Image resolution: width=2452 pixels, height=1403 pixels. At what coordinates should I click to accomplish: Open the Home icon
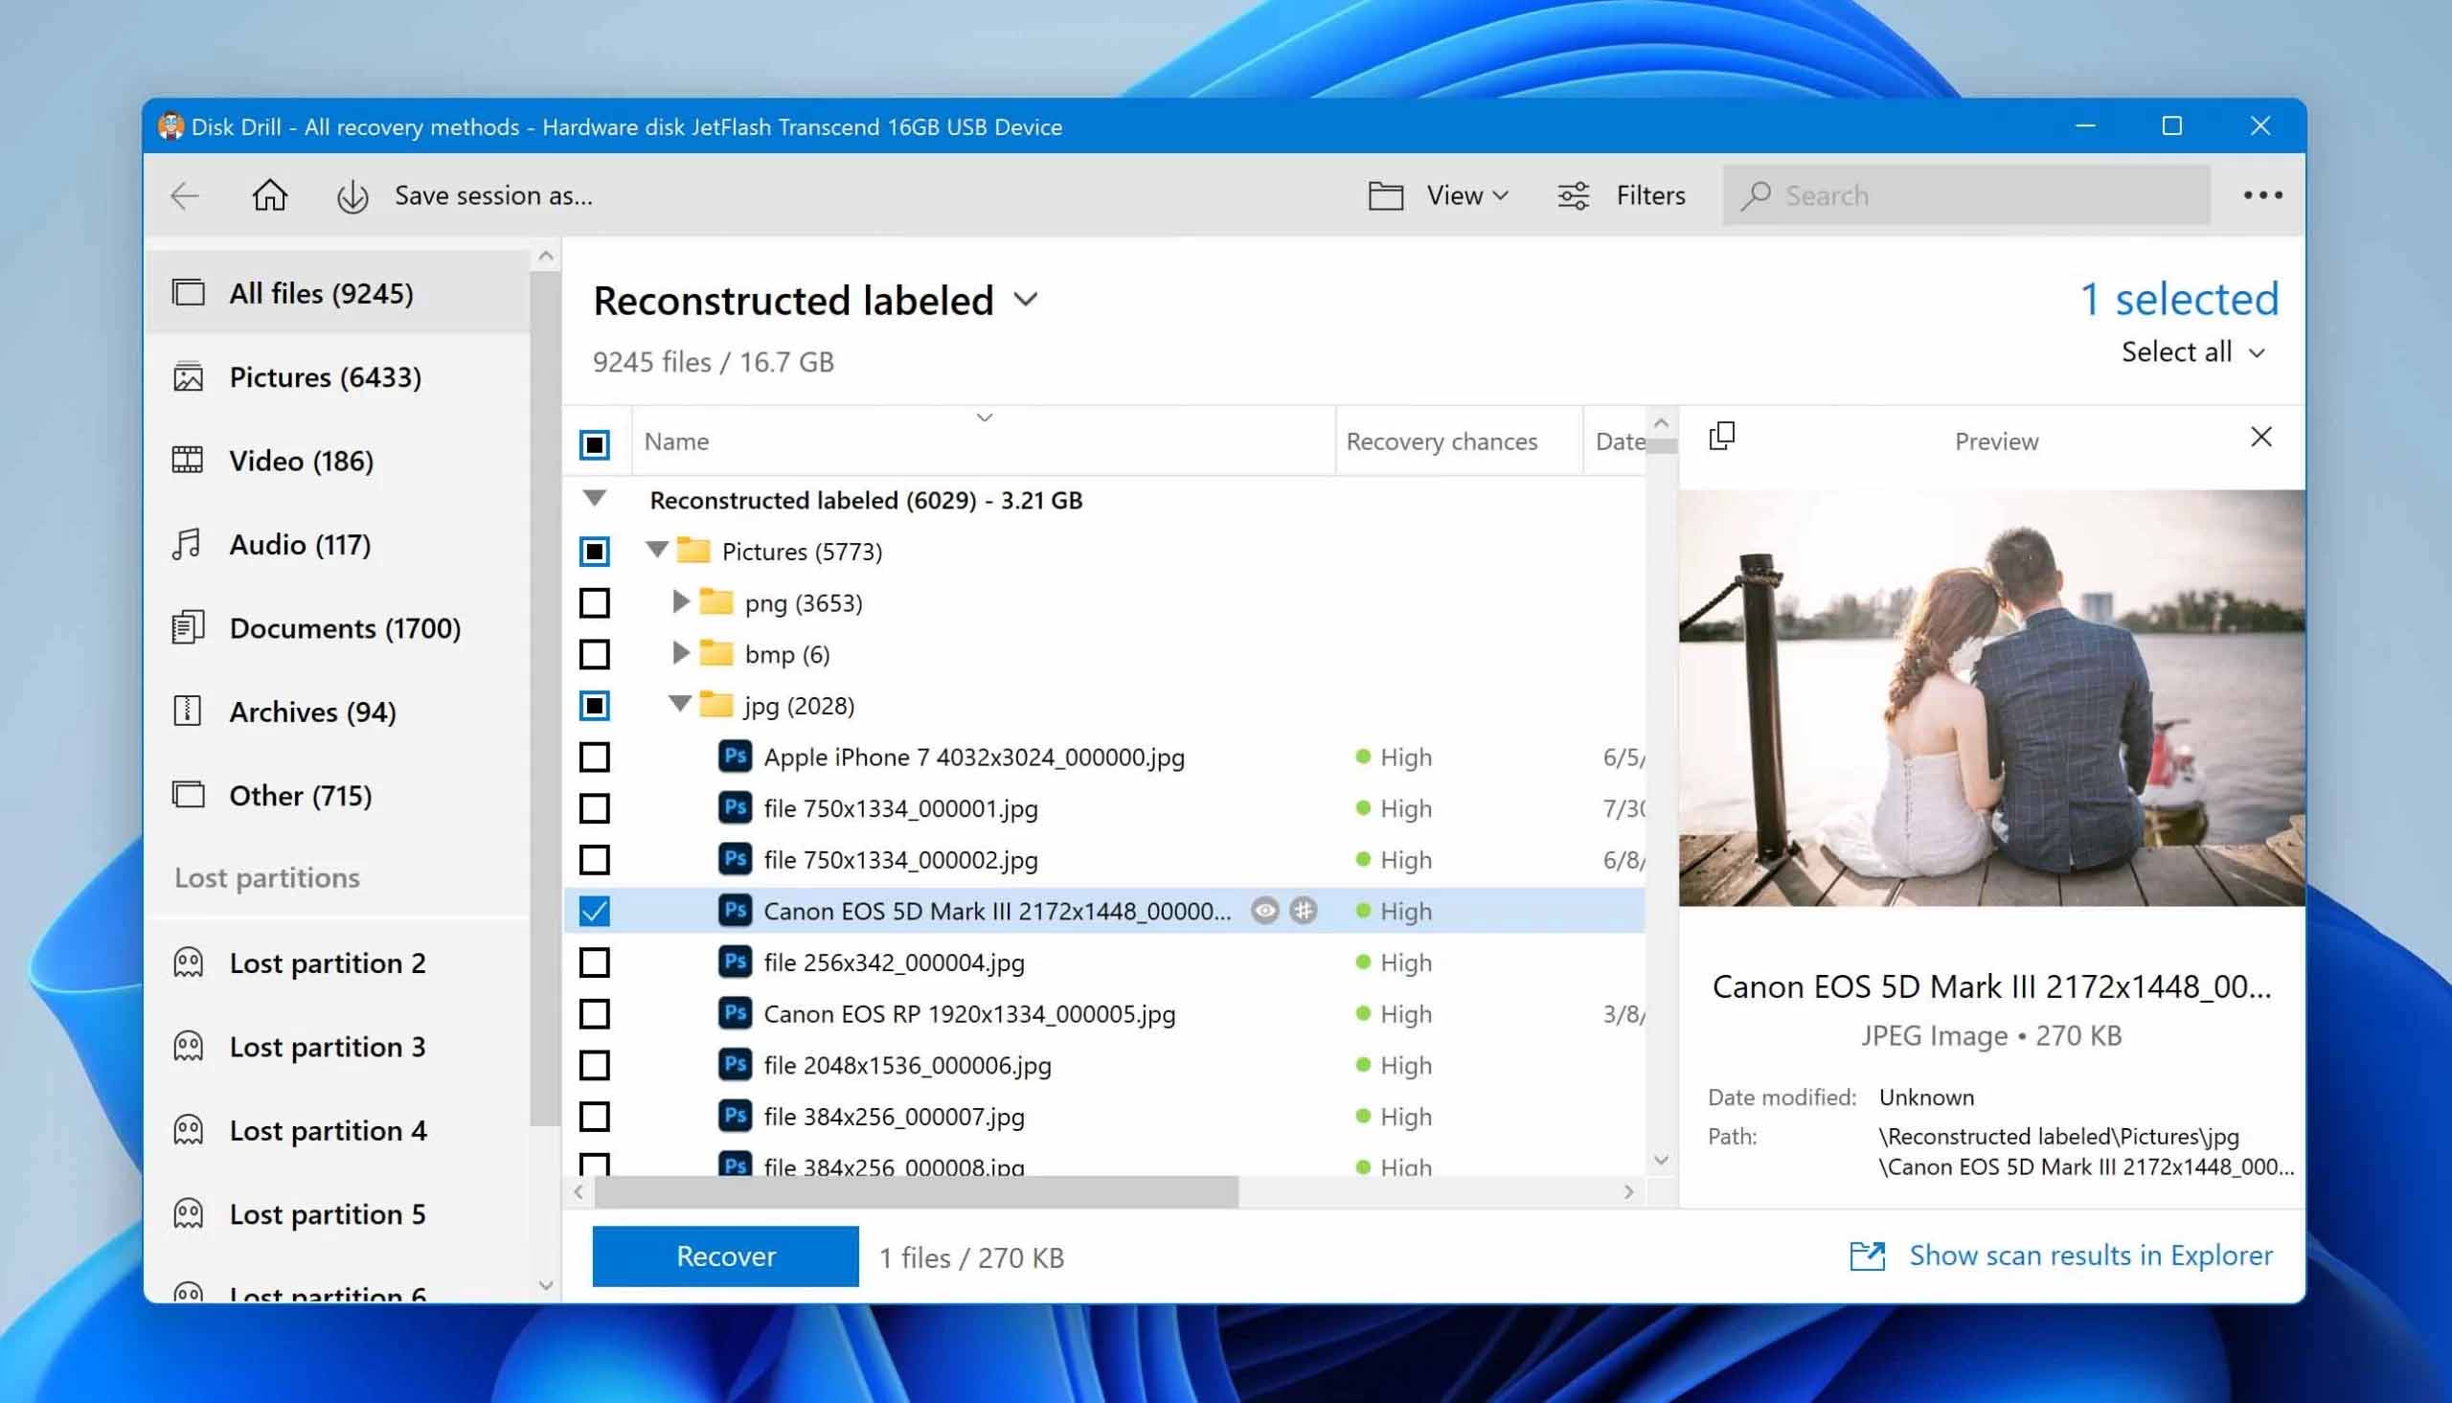270,195
